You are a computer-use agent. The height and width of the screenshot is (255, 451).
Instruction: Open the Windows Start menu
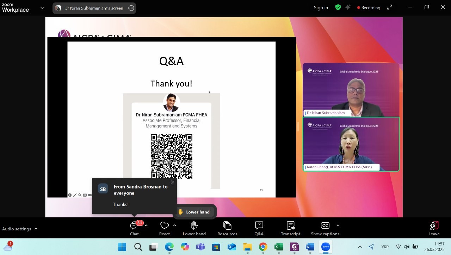coord(122,247)
